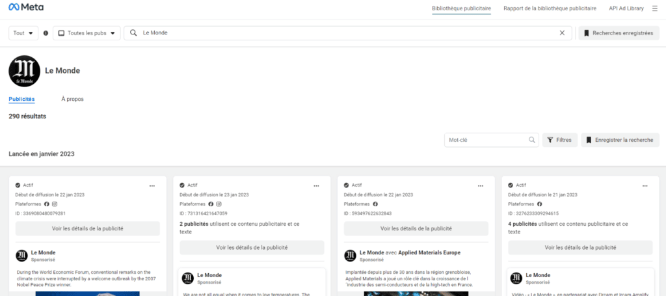Click the Le Monde search field
The height and width of the screenshot is (296, 666).
tap(349, 33)
